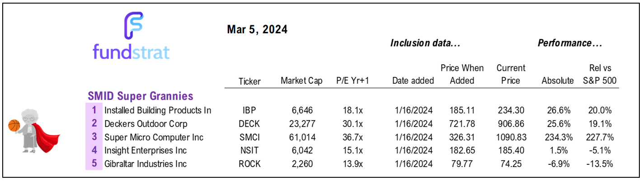
Task: Click rank number 3 cell
Action: [x=94, y=137]
